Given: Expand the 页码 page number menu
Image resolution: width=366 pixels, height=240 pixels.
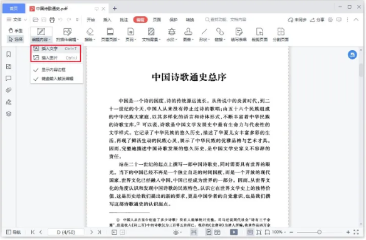Looking at the screenshot, I should [x=130, y=34].
